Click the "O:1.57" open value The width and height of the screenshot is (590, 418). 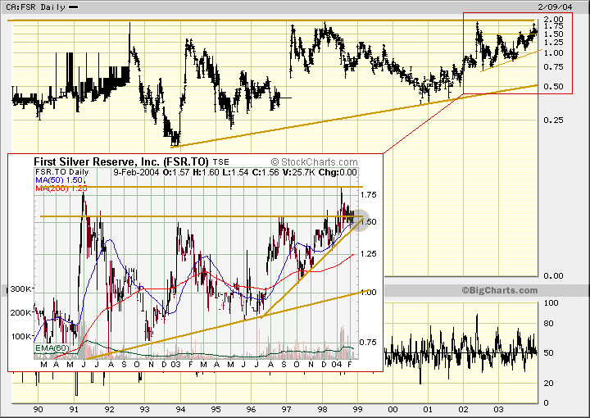(x=176, y=172)
